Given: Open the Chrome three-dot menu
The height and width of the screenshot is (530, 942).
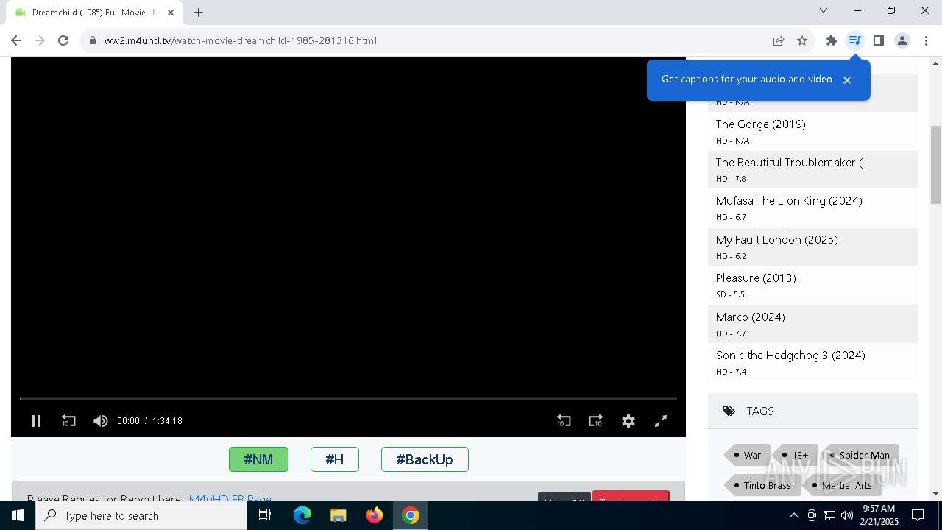Looking at the screenshot, I should [x=926, y=40].
